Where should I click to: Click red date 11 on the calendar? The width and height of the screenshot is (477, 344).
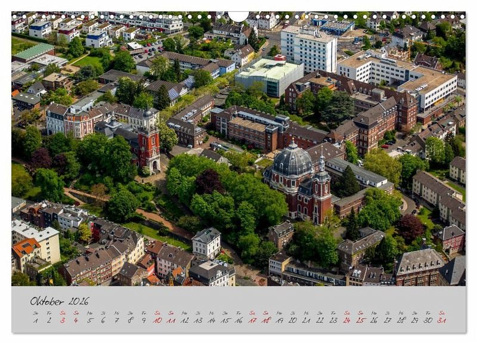[x=171, y=320]
